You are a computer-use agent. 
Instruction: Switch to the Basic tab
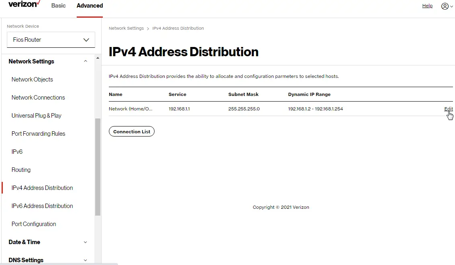(x=58, y=6)
